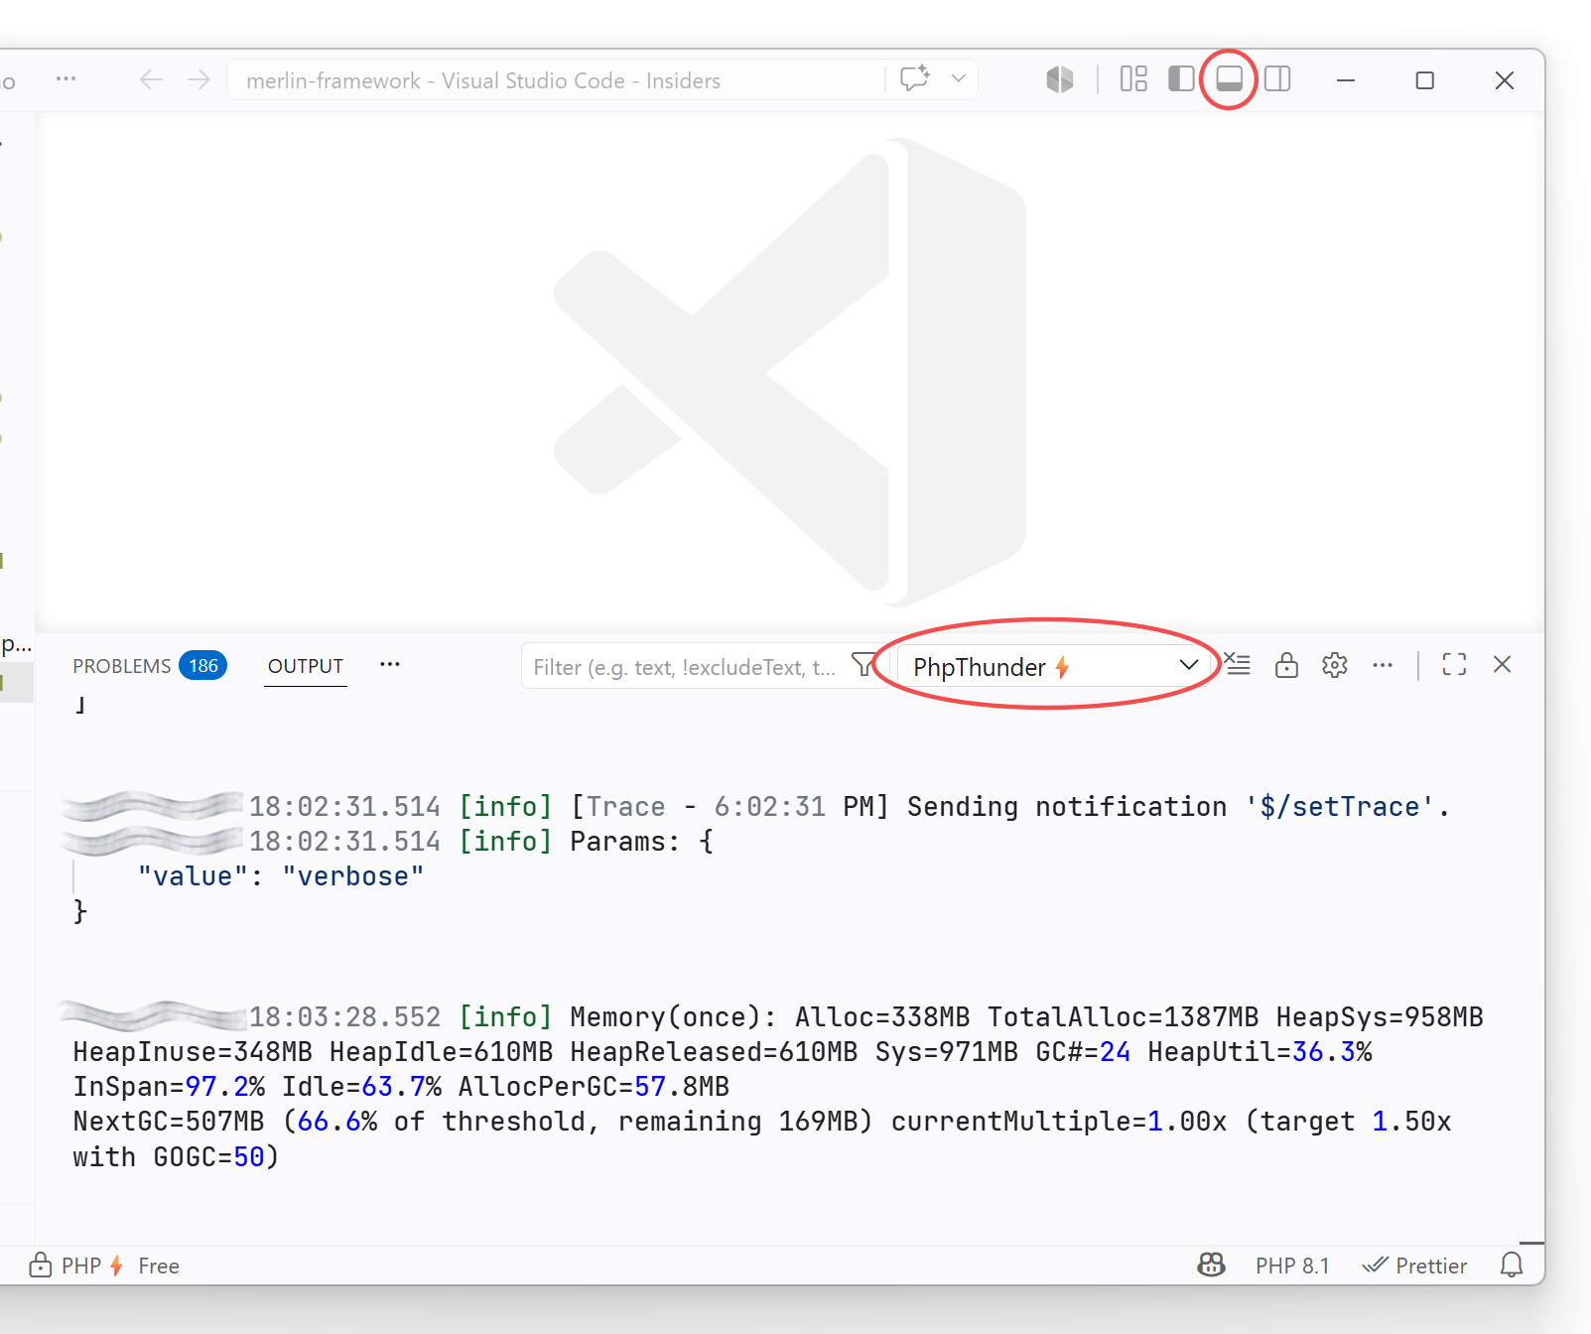
Task: Go forward in navigation history
Action: [199, 79]
